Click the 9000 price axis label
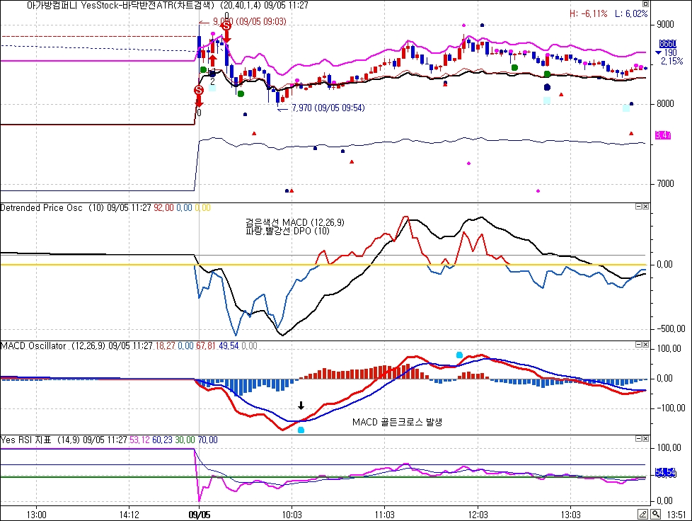 tap(665, 24)
